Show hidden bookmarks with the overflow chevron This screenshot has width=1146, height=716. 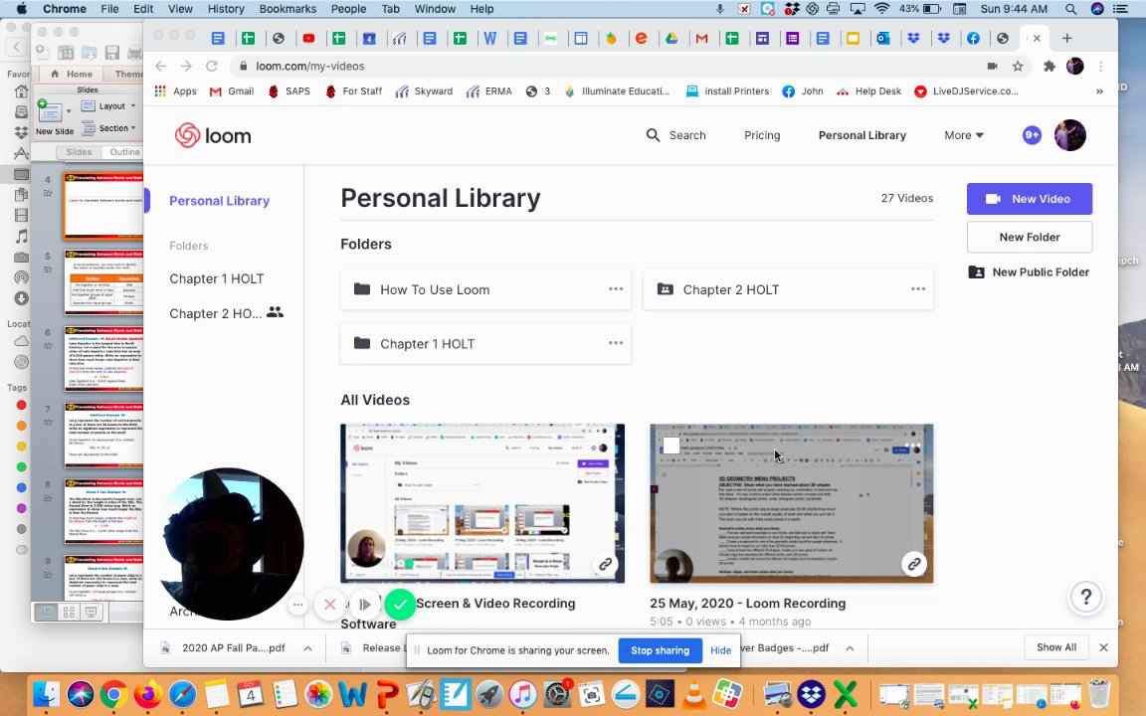[x=1099, y=91]
